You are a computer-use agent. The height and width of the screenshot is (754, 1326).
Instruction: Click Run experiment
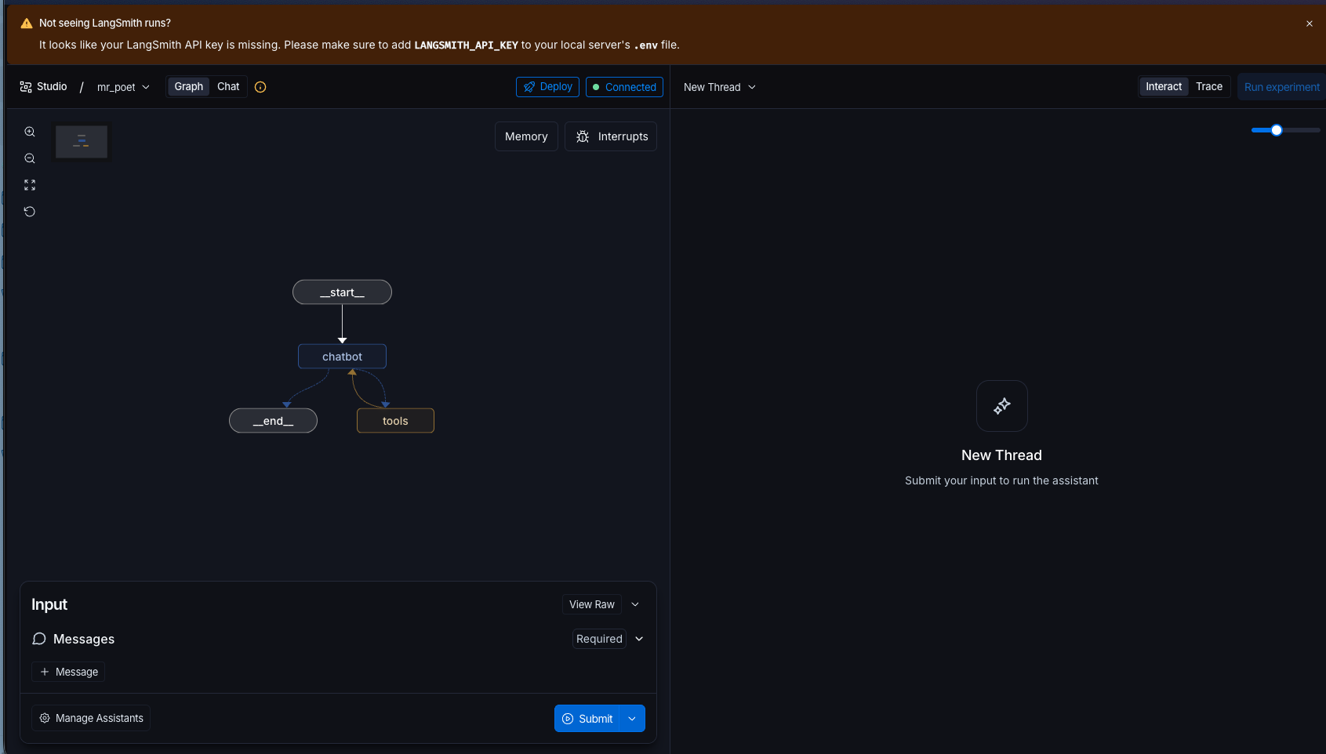point(1281,87)
